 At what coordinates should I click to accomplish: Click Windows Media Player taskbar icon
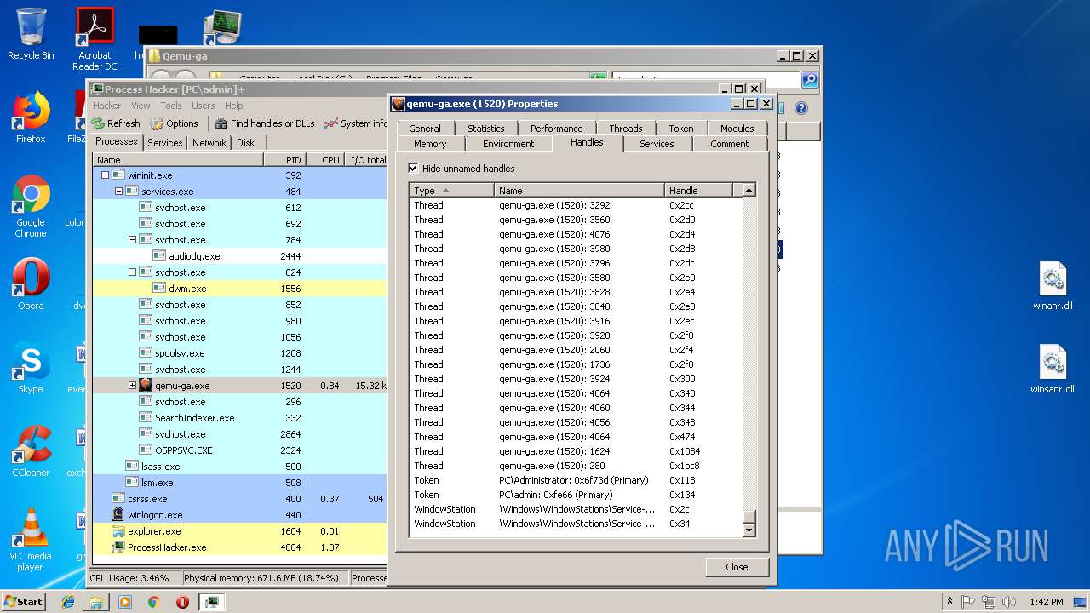tap(125, 602)
